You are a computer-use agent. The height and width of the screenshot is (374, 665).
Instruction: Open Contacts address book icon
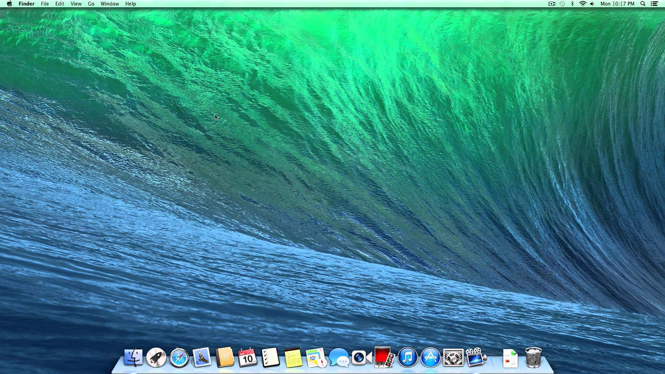(x=225, y=357)
